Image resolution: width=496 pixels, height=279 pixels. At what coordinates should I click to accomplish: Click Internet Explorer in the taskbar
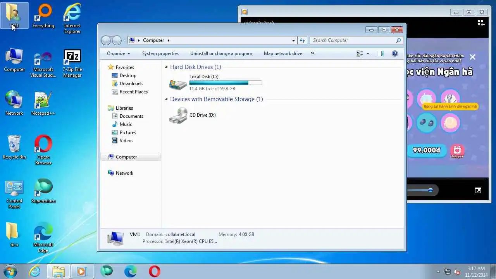[35, 271]
